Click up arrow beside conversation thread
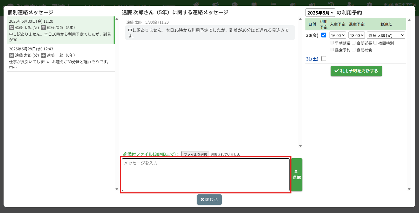Screen dimensions: 419x213 click(300, 19)
